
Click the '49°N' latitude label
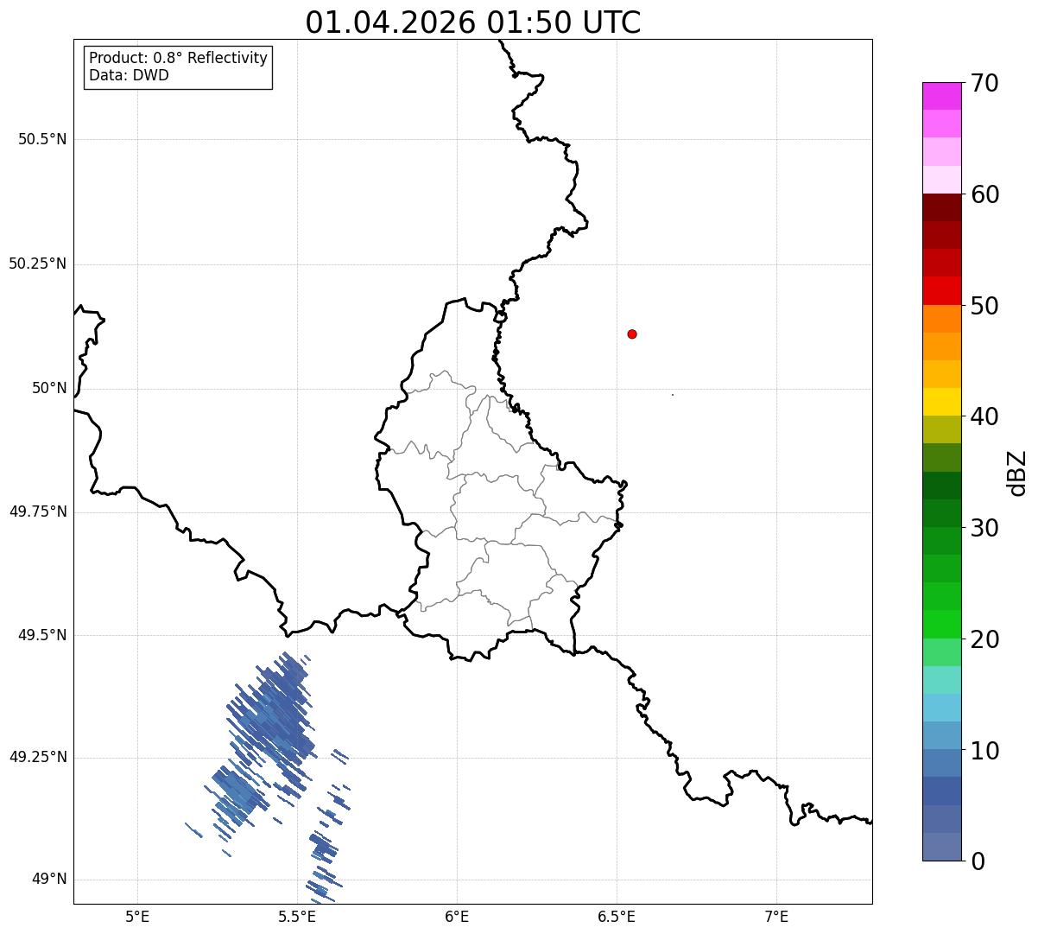[49, 879]
